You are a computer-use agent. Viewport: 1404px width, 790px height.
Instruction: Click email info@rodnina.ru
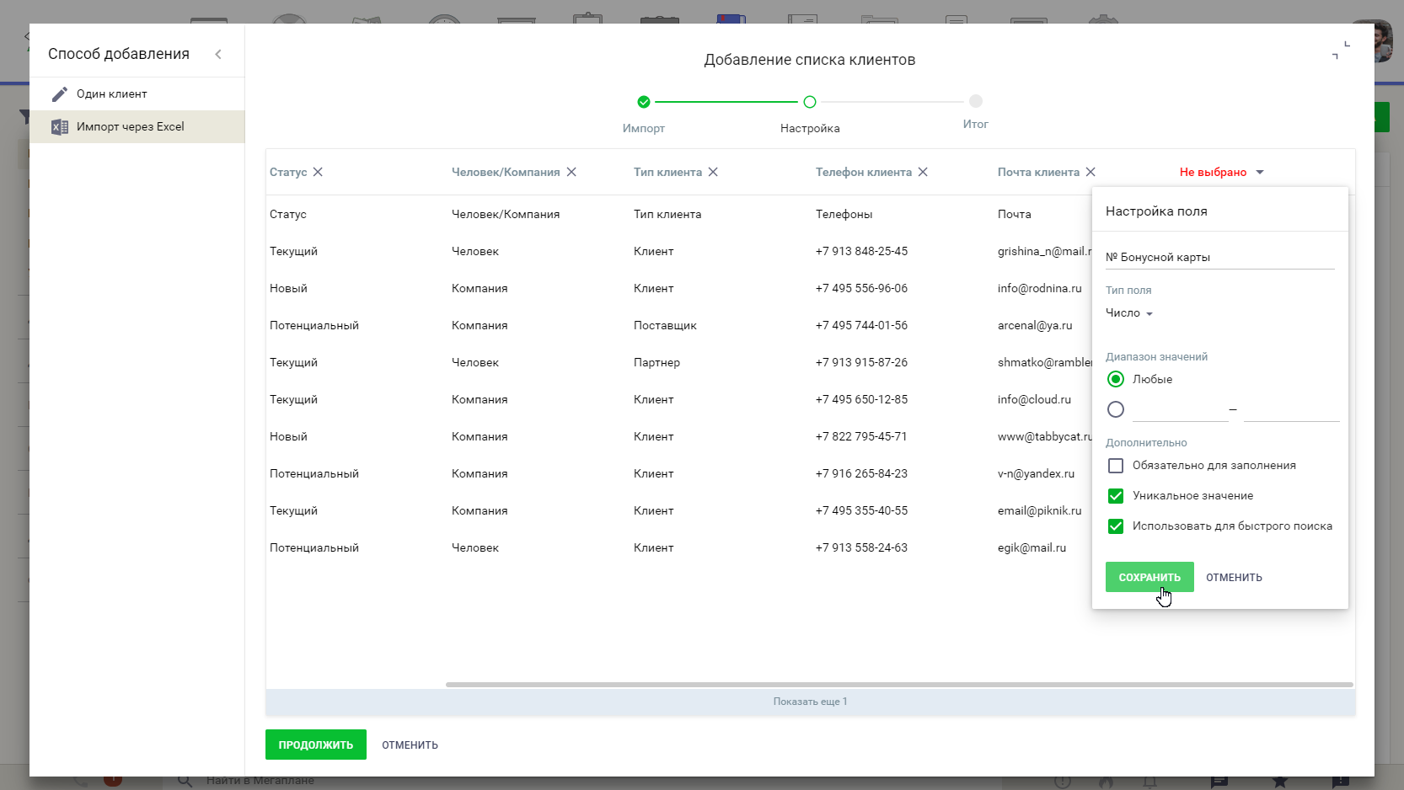(1039, 288)
